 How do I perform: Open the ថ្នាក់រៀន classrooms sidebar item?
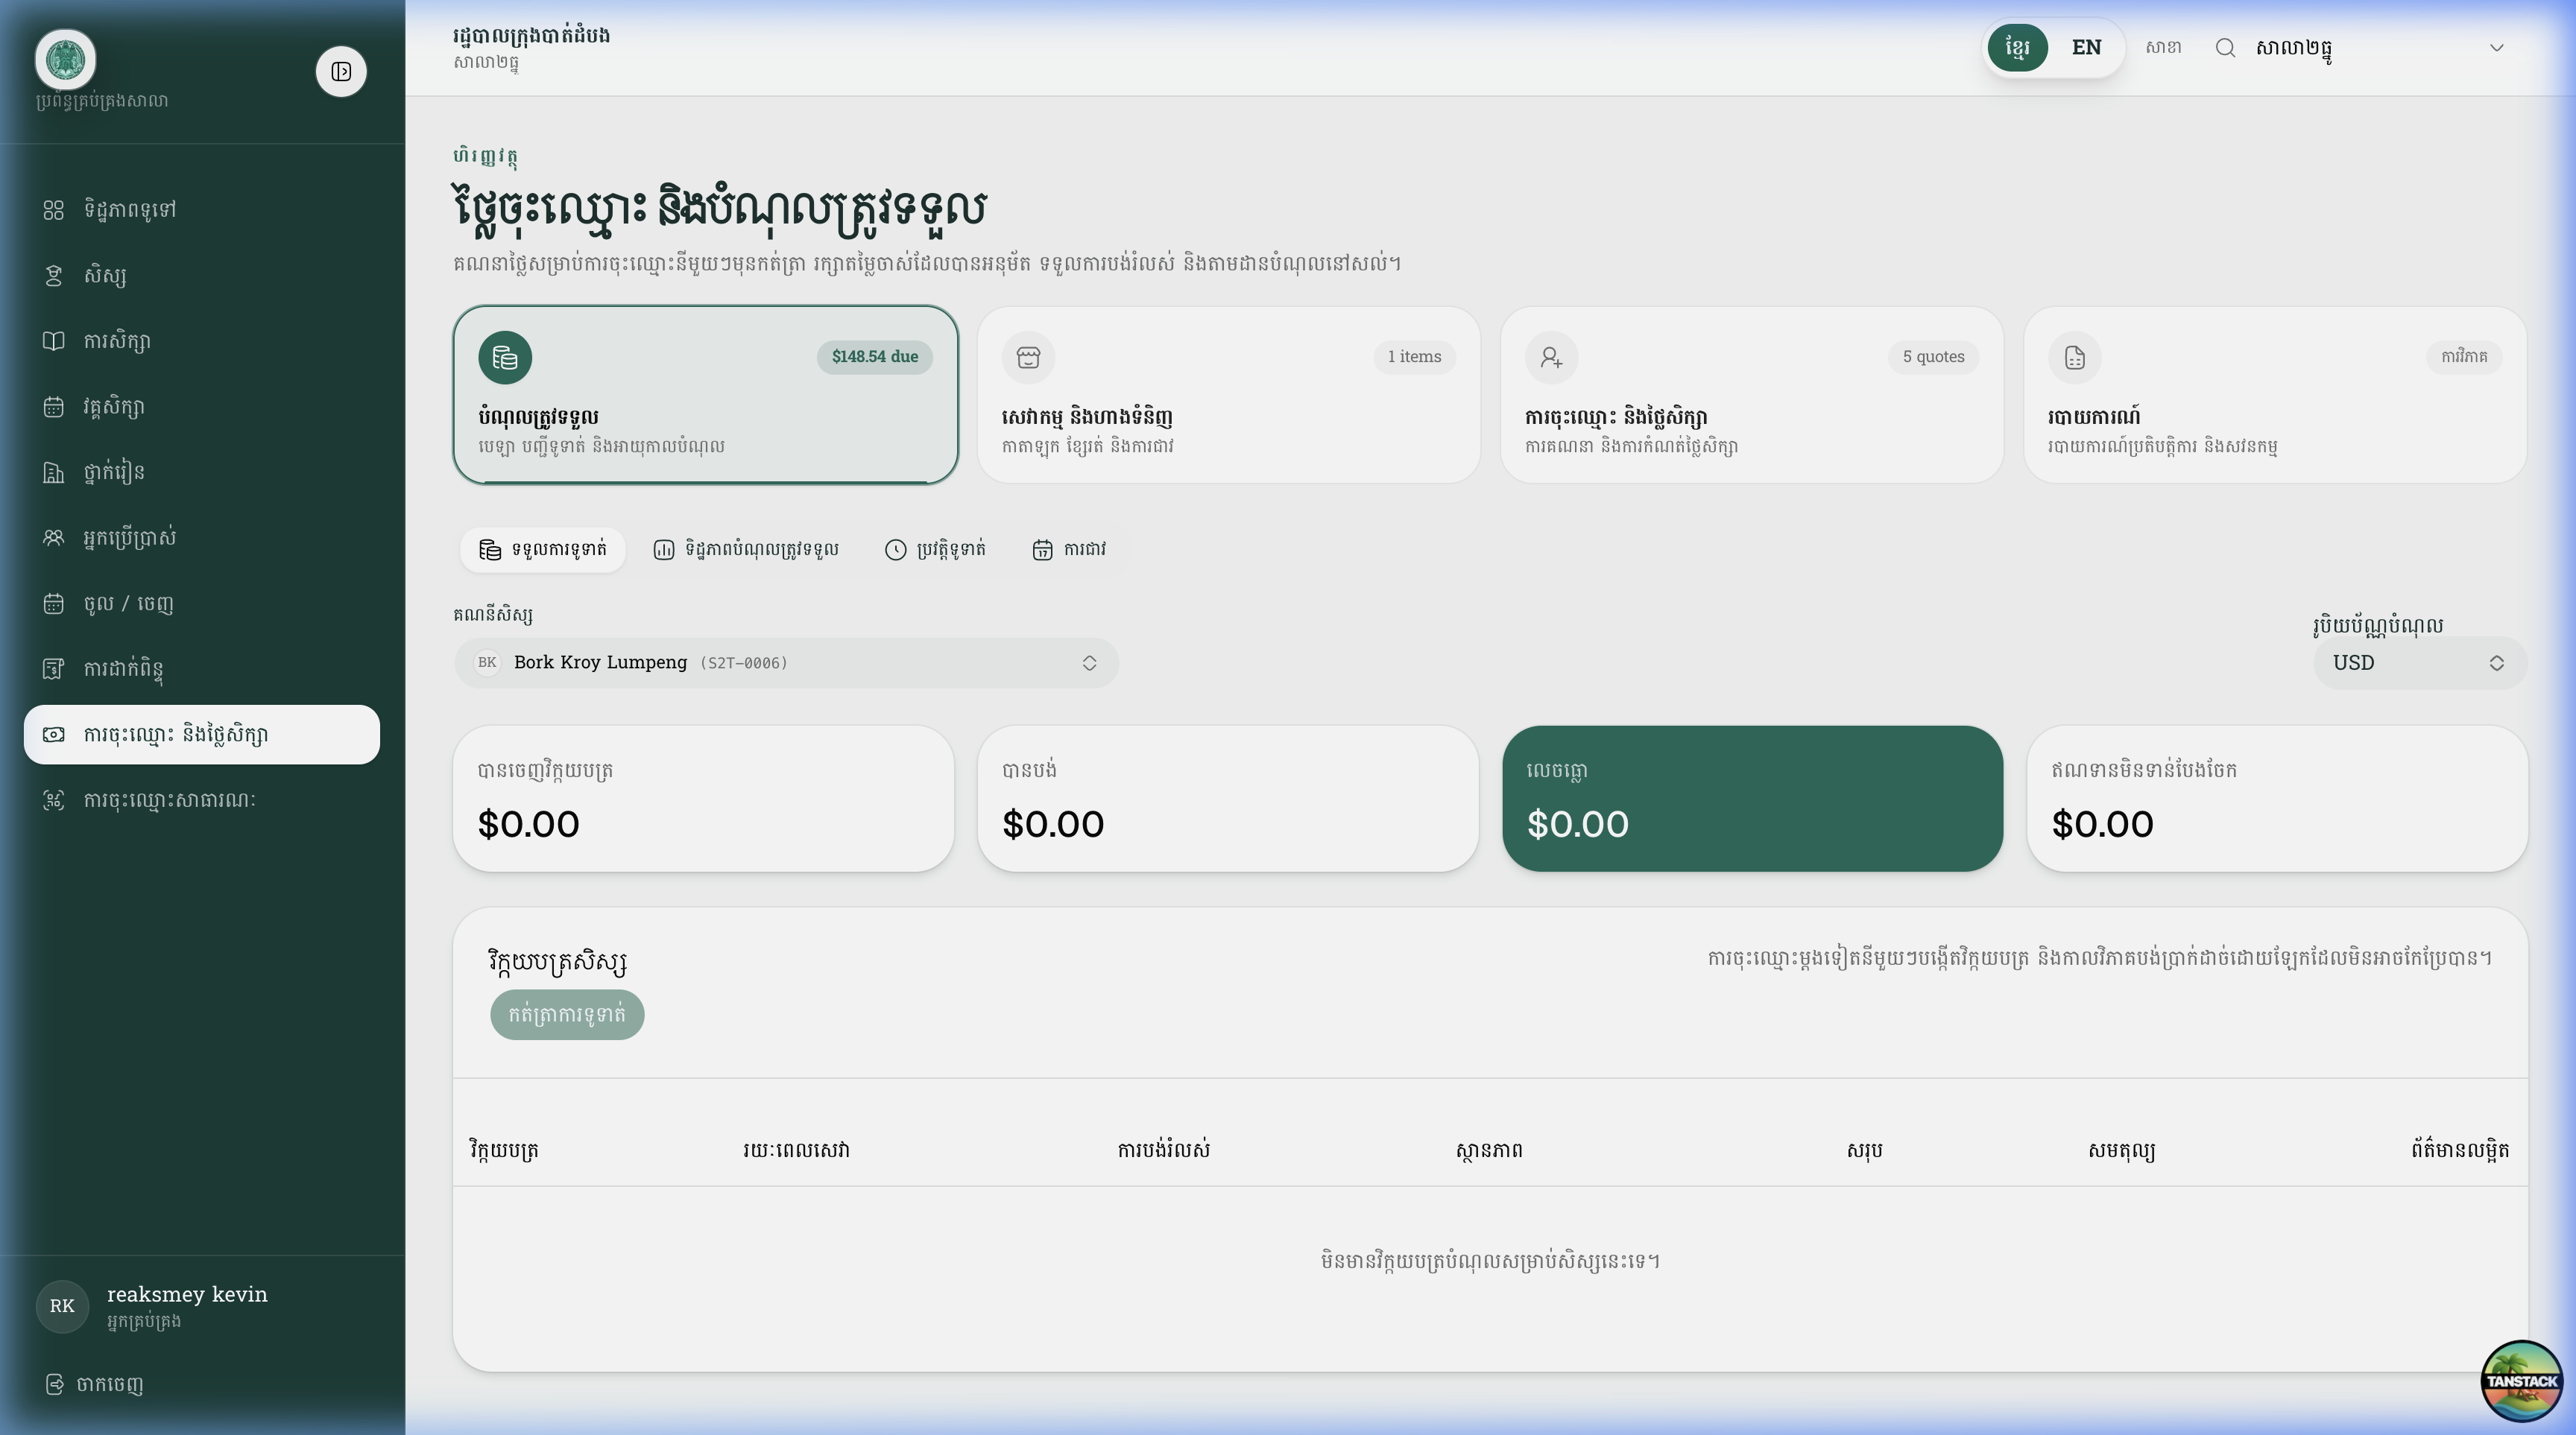(x=202, y=472)
